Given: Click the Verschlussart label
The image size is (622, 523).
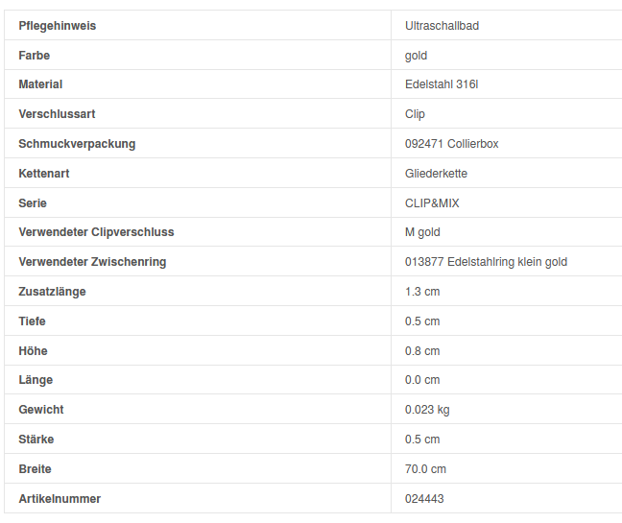Looking at the screenshot, I should [57, 114].
